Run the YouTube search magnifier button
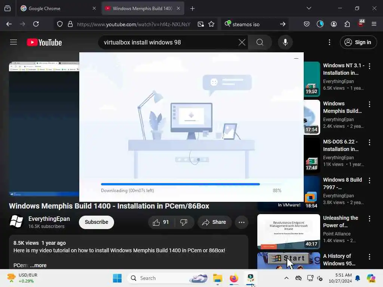 coord(260,43)
